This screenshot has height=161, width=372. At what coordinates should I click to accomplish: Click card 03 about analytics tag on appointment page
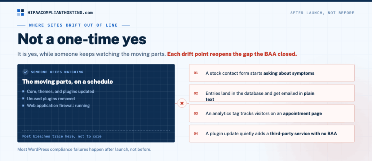(x=272, y=113)
